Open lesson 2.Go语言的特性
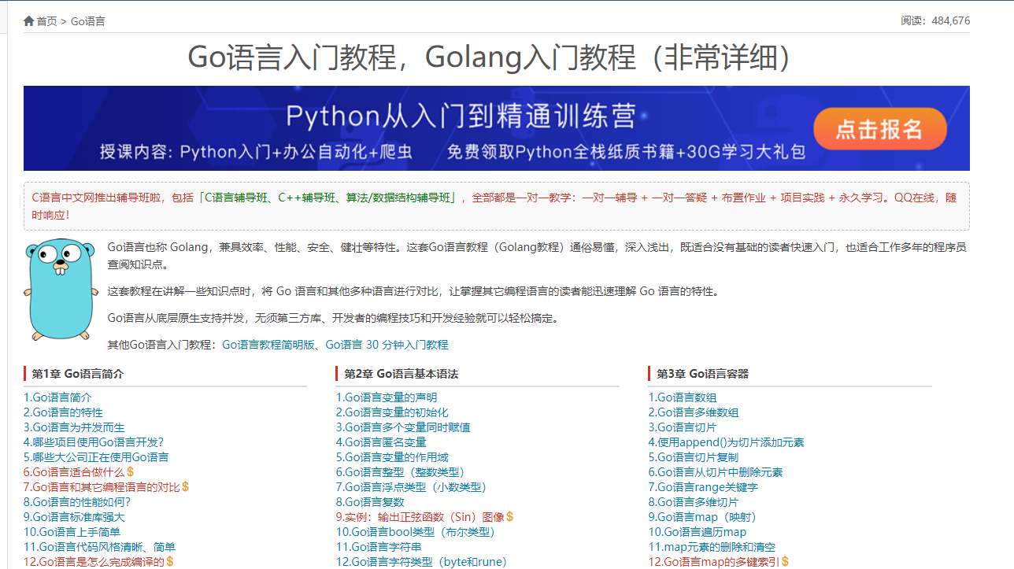This screenshot has width=1014, height=569. [63, 412]
